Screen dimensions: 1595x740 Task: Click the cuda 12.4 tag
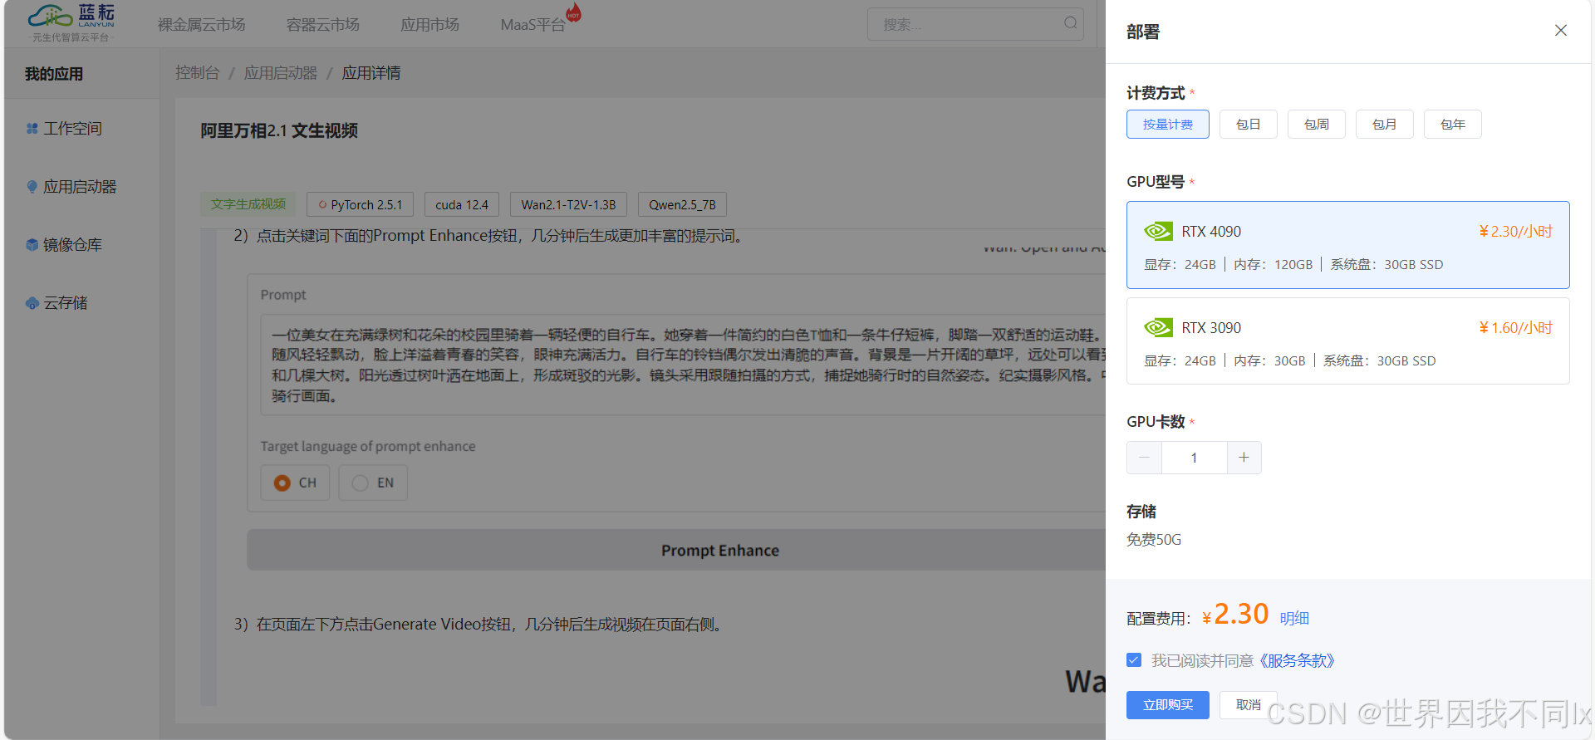point(462,204)
